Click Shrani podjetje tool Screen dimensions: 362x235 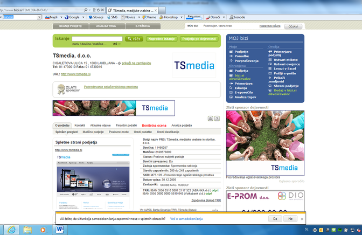tap(283, 86)
